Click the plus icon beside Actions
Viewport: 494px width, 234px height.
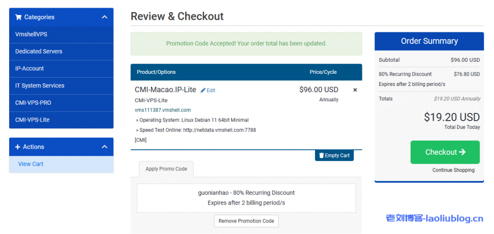pyautogui.click(x=18, y=147)
